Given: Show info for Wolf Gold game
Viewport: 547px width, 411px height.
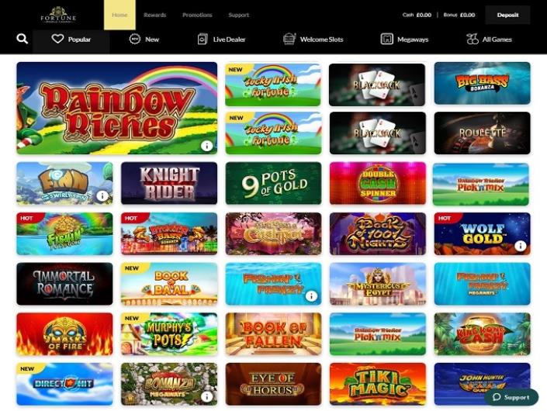Looking at the screenshot, I should (x=520, y=246).
